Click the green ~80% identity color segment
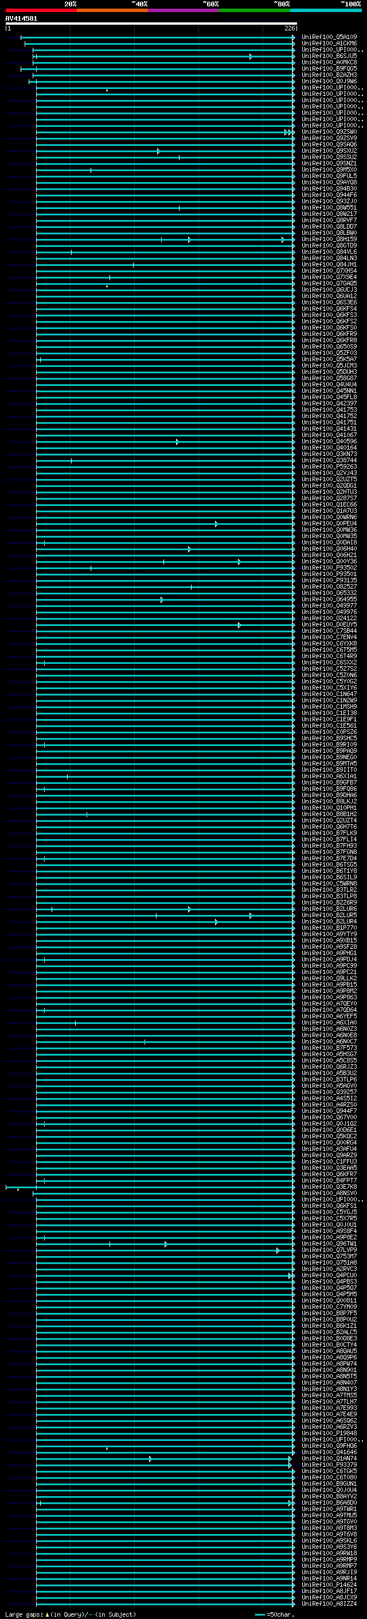This screenshot has width=367, height=1619. [255, 10]
